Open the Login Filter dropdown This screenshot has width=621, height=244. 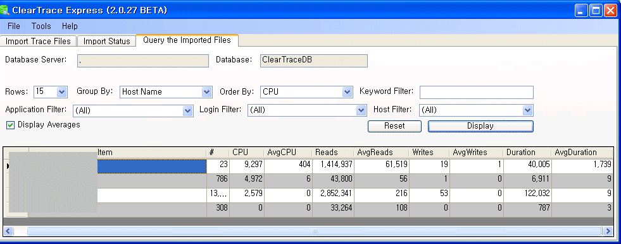click(361, 110)
